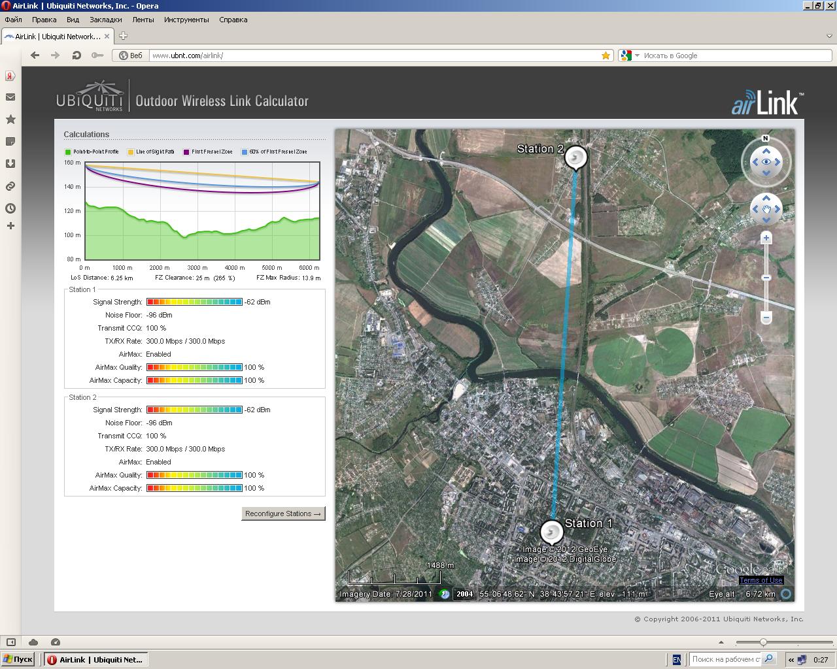
Task: Click the Station 2 map marker
Action: (x=575, y=157)
